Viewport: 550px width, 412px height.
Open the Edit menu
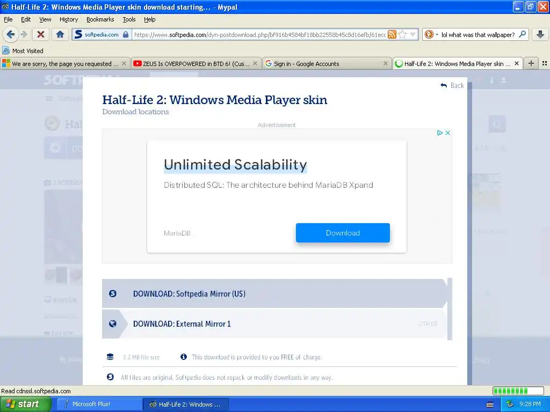coord(26,19)
